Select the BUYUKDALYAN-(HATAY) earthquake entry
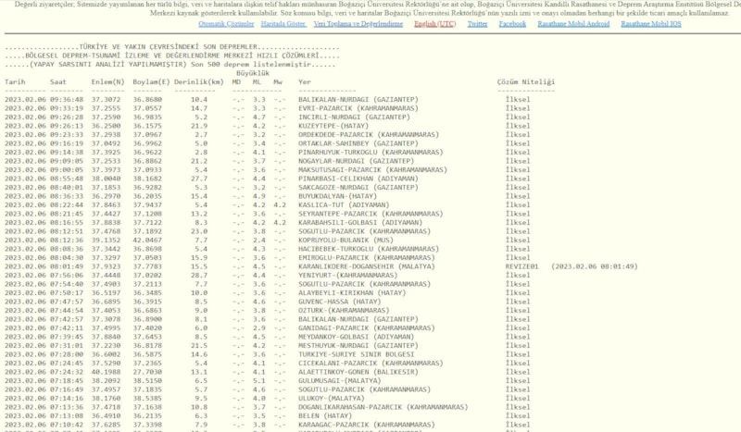The height and width of the screenshot is (432, 741). pos(333,195)
